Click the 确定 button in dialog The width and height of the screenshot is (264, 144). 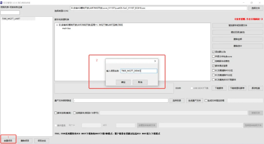tap(123, 82)
